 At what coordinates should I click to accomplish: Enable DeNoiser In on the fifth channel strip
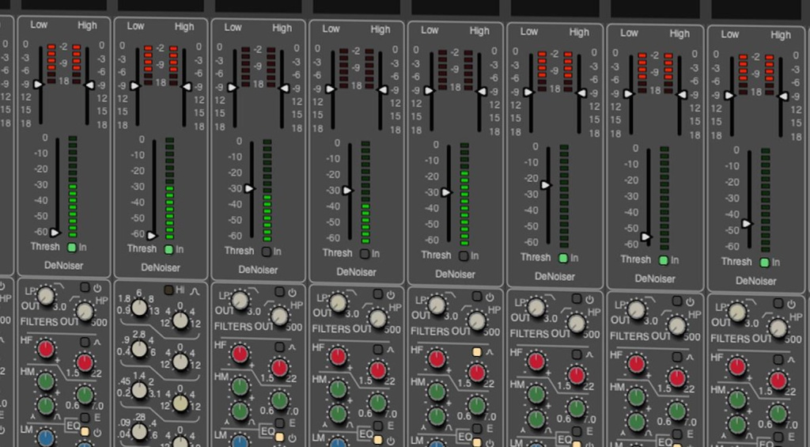464,256
